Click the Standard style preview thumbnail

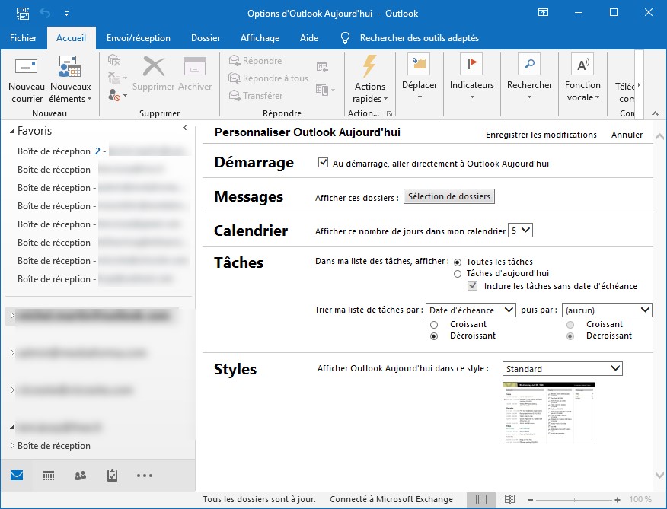pos(549,413)
